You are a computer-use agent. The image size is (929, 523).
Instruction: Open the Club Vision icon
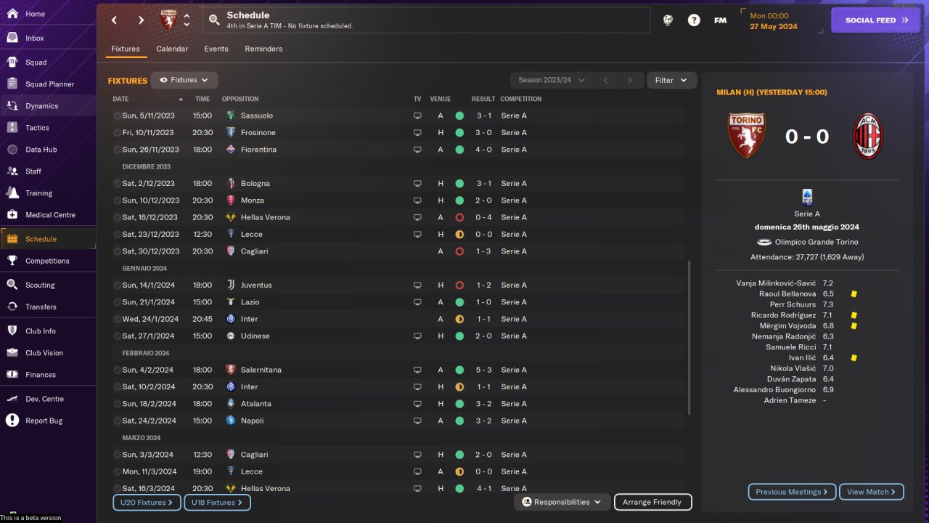12,352
